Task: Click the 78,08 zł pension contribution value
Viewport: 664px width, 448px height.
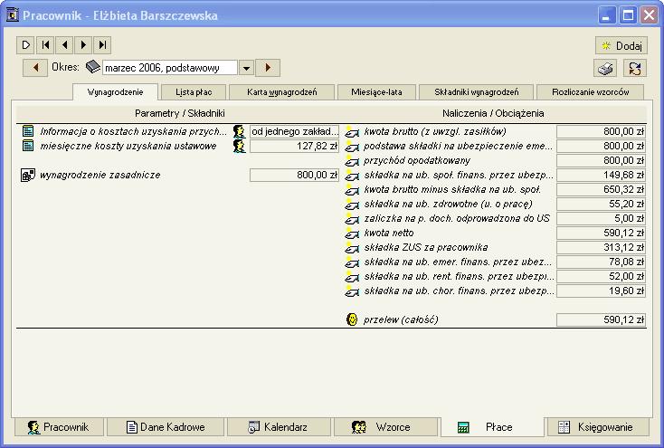Action: coord(601,262)
